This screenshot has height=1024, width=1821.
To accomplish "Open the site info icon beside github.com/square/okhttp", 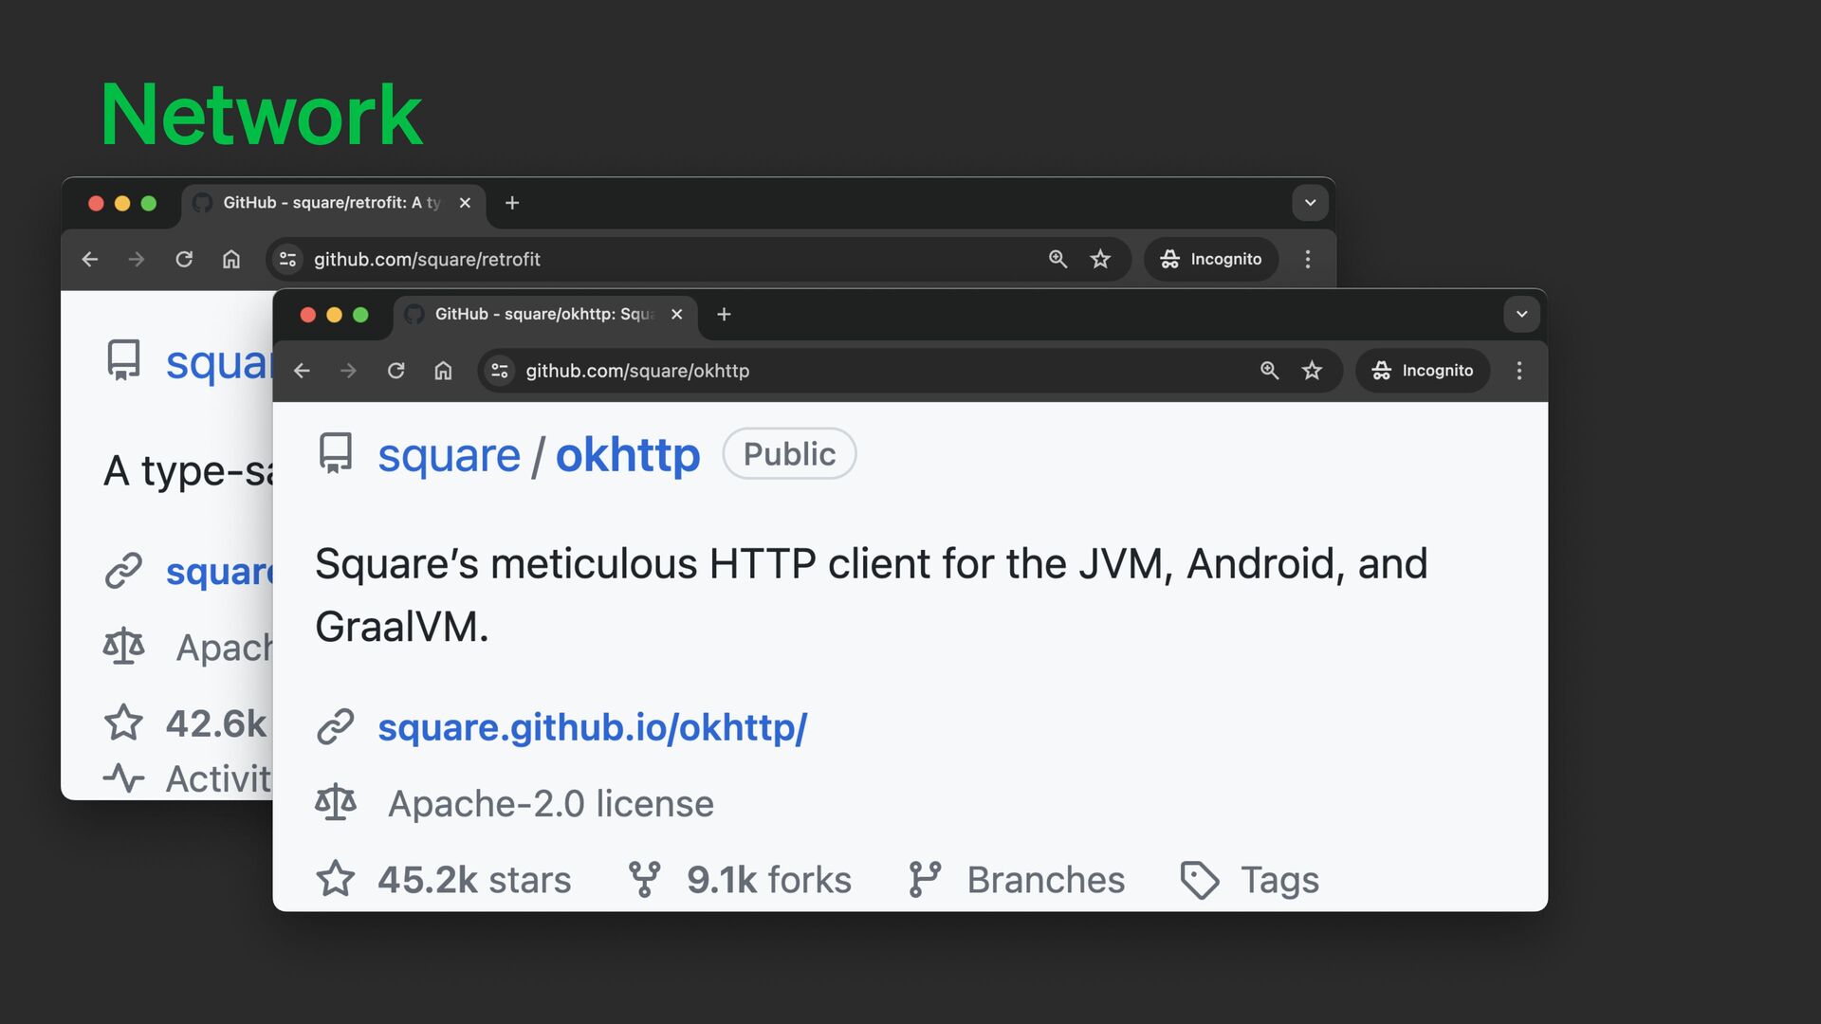I will 500,371.
